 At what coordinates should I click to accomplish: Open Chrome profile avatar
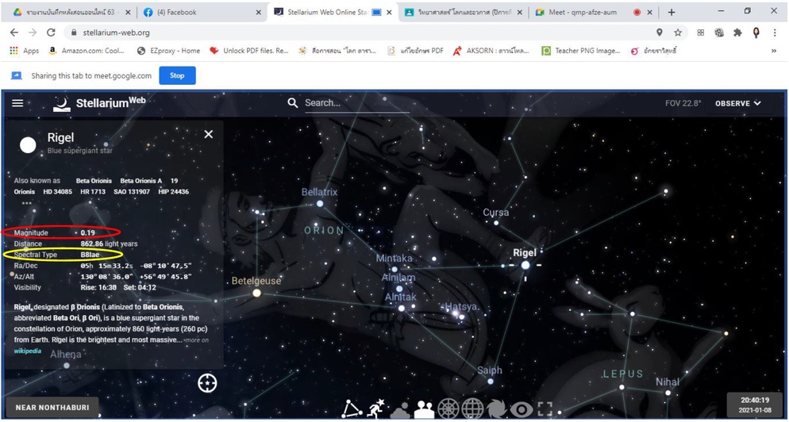756,33
